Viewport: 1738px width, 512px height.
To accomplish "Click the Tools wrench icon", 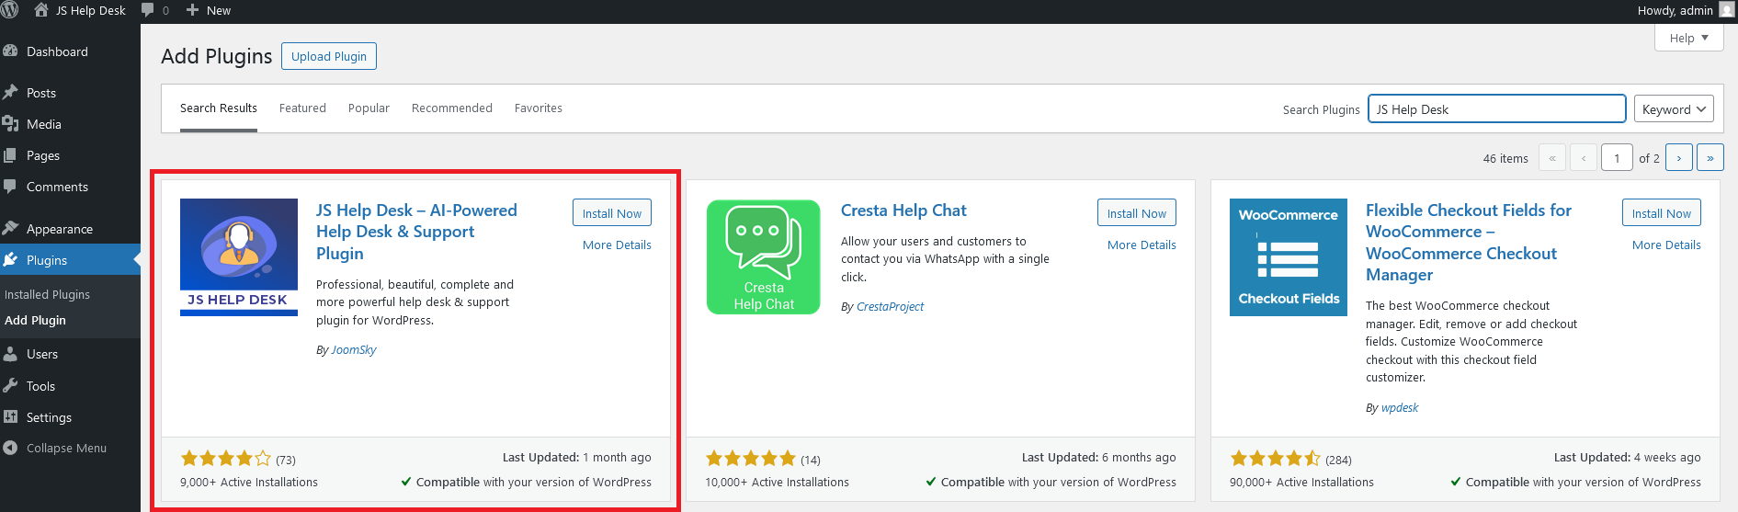I will (11, 386).
